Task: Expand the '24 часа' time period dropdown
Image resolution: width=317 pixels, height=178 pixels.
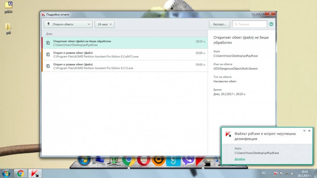Action: [105, 24]
